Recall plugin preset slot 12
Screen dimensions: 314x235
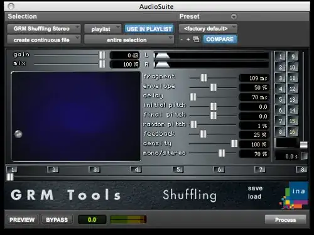(292, 89)
